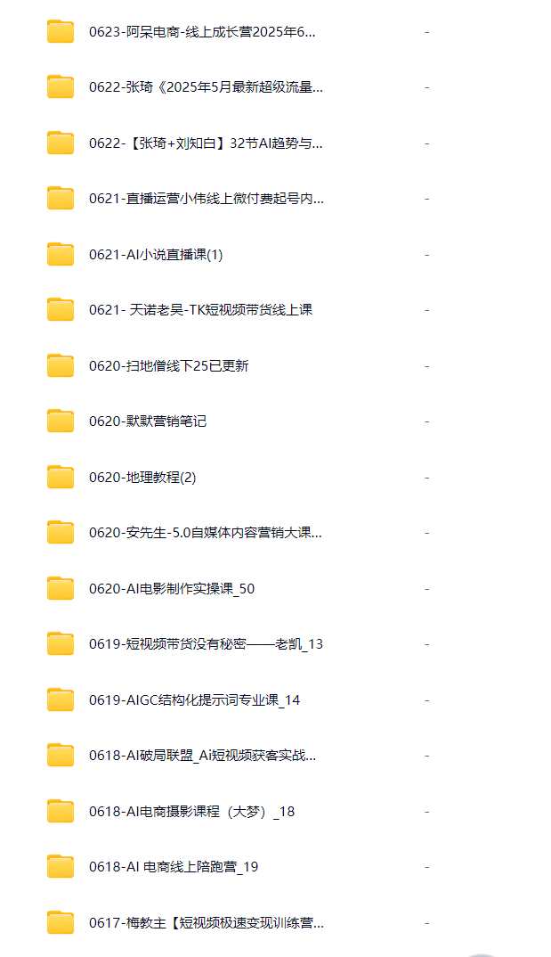
Task: Select 0620-AI电影制作实操课_50 entry
Action: (172, 588)
